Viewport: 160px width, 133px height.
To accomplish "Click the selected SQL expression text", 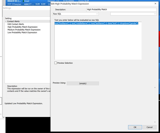I will pyautogui.click(x=96, y=23).
